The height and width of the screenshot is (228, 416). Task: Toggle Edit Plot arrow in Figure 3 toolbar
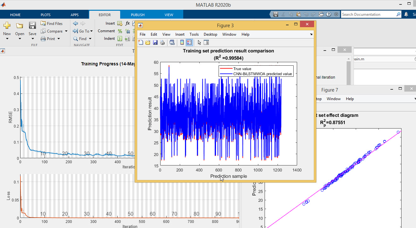(x=199, y=42)
